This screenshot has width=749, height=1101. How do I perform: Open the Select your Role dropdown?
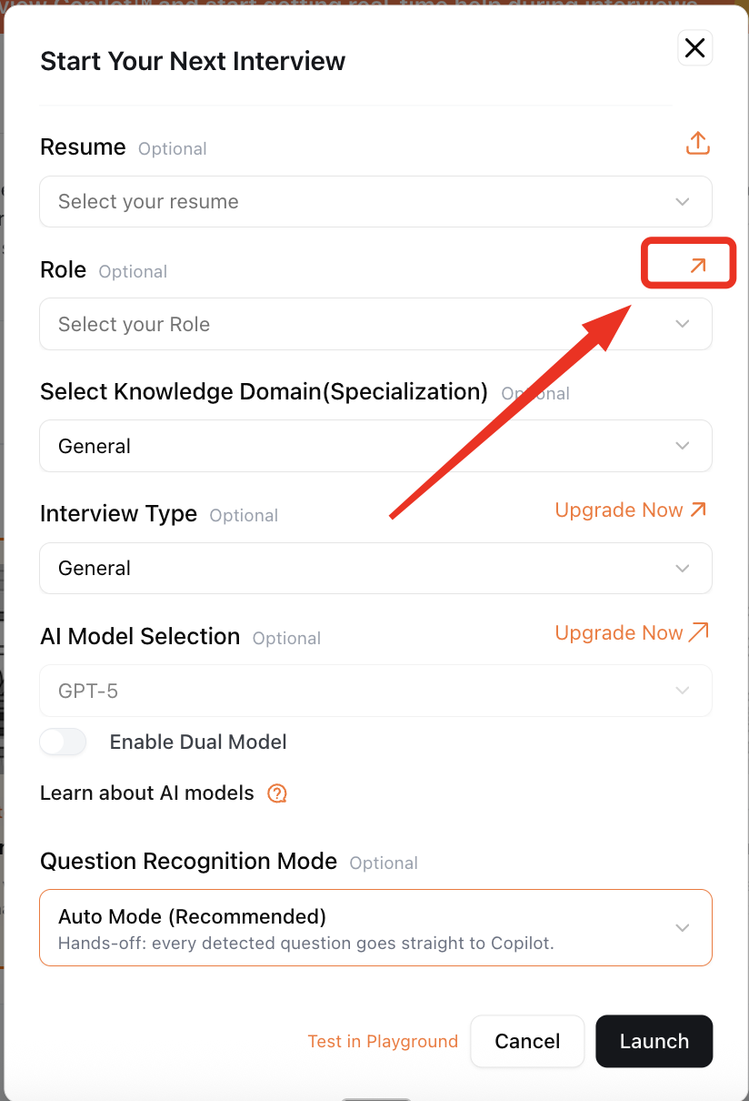coord(364,325)
